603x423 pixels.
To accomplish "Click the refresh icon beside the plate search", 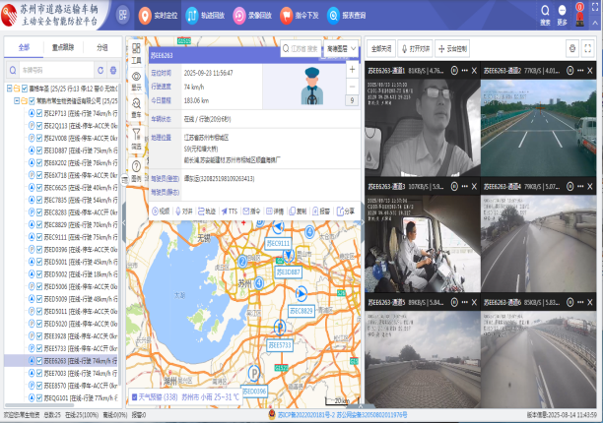I will point(100,70).
